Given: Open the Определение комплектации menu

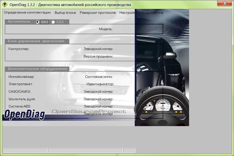Looking at the screenshot, I should pos(27,13).
